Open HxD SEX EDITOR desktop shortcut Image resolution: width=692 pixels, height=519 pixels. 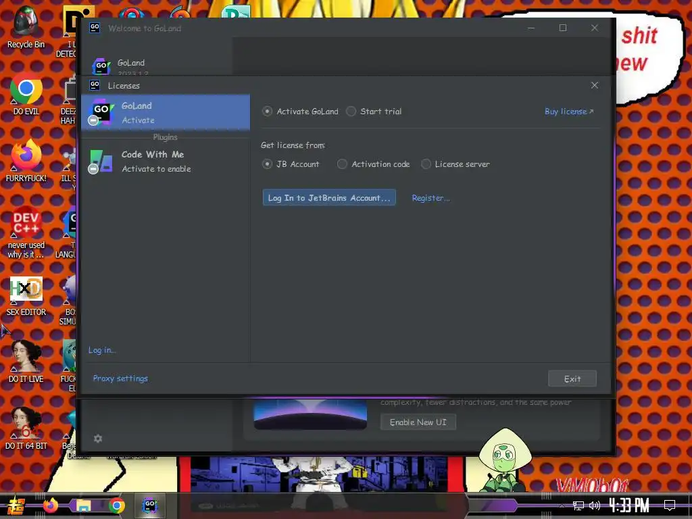pos(26,296)
